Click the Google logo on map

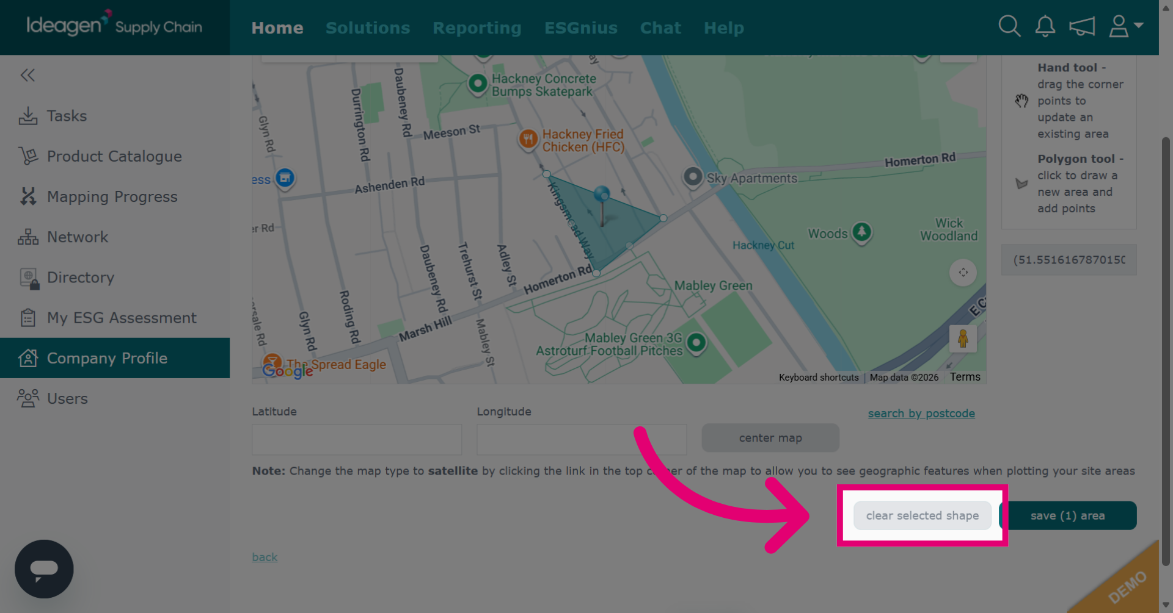click(x=287, y=370)
